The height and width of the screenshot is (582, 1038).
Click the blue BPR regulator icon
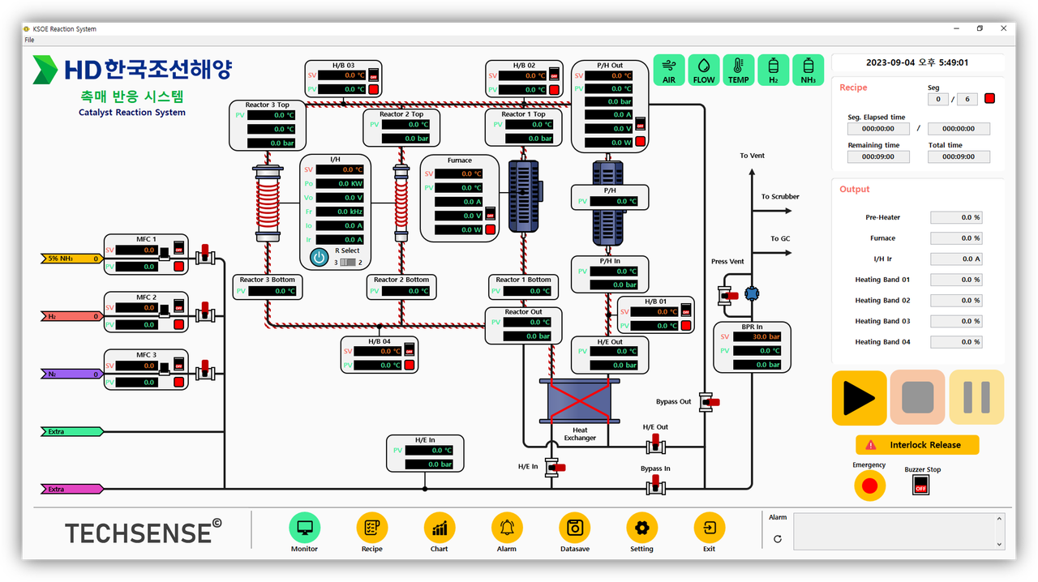point(751,295)
